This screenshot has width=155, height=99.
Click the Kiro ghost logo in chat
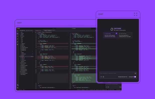click(112, 29)
